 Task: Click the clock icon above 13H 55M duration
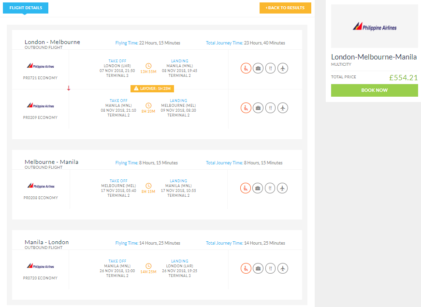(x=148, y=65)
